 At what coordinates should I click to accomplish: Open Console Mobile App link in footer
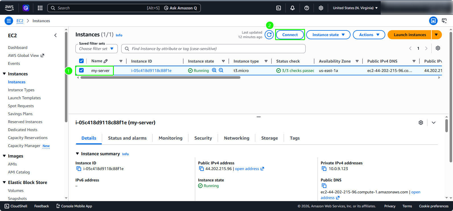74,206
